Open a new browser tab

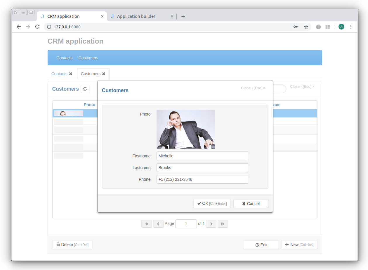point(183,16)
